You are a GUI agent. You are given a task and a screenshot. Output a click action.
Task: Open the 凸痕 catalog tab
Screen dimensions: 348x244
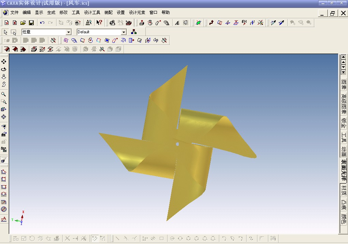(x=344, y=205)
